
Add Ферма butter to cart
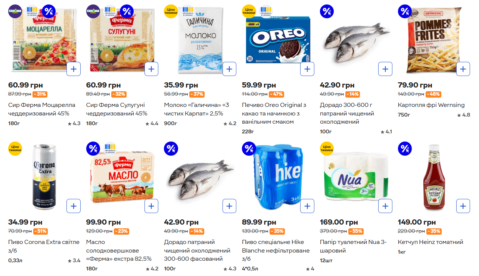(151, 206)
